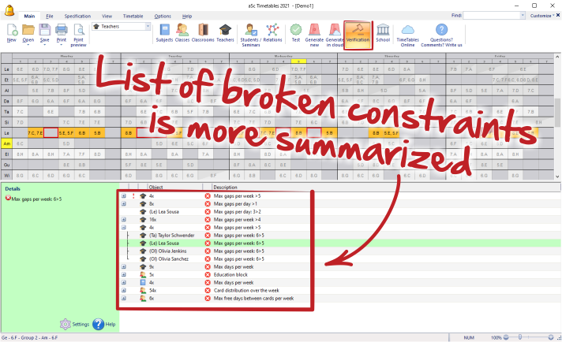Expand the 6x Max free days group

tap(124, 299)
